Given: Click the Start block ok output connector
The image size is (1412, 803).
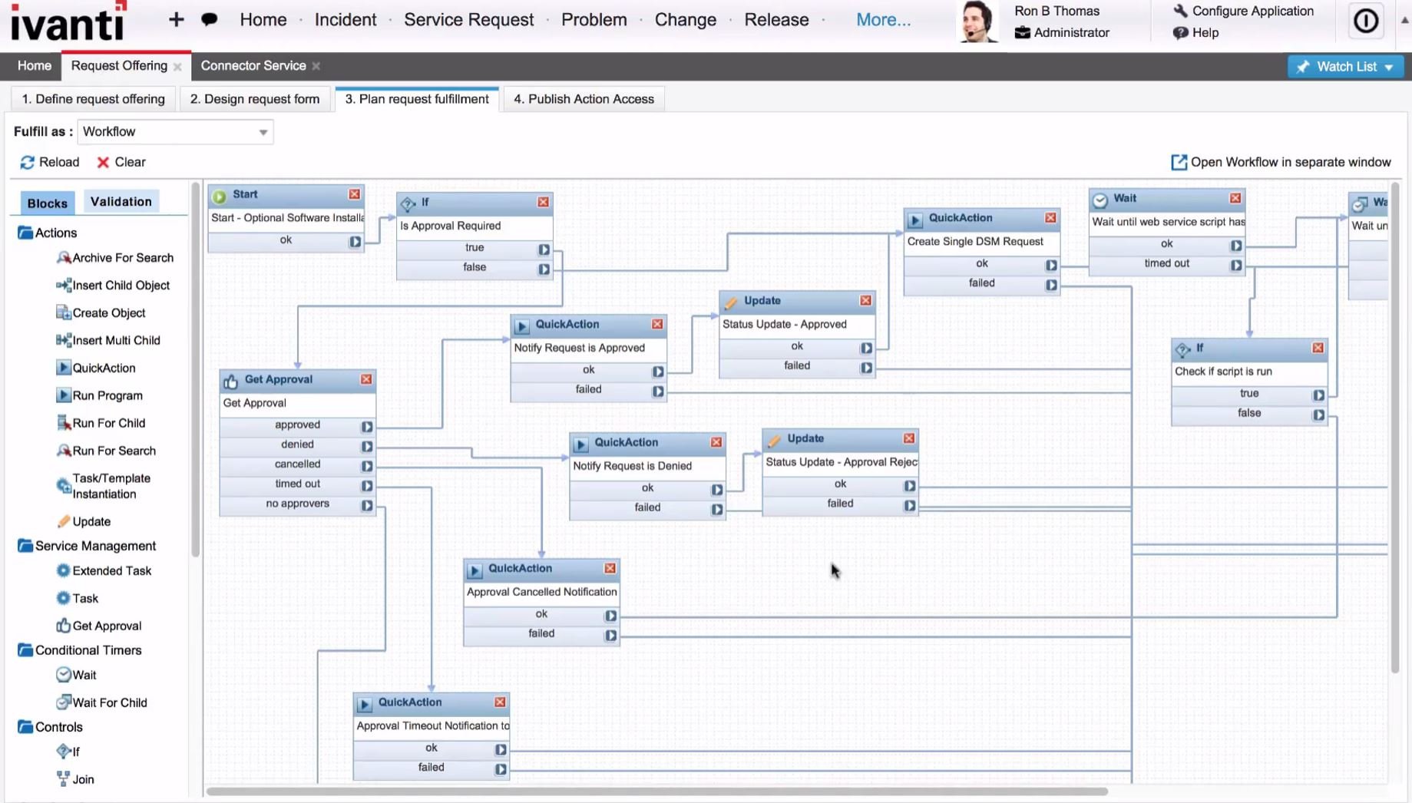Looking at the screenshot, I should tap(355, 241).
